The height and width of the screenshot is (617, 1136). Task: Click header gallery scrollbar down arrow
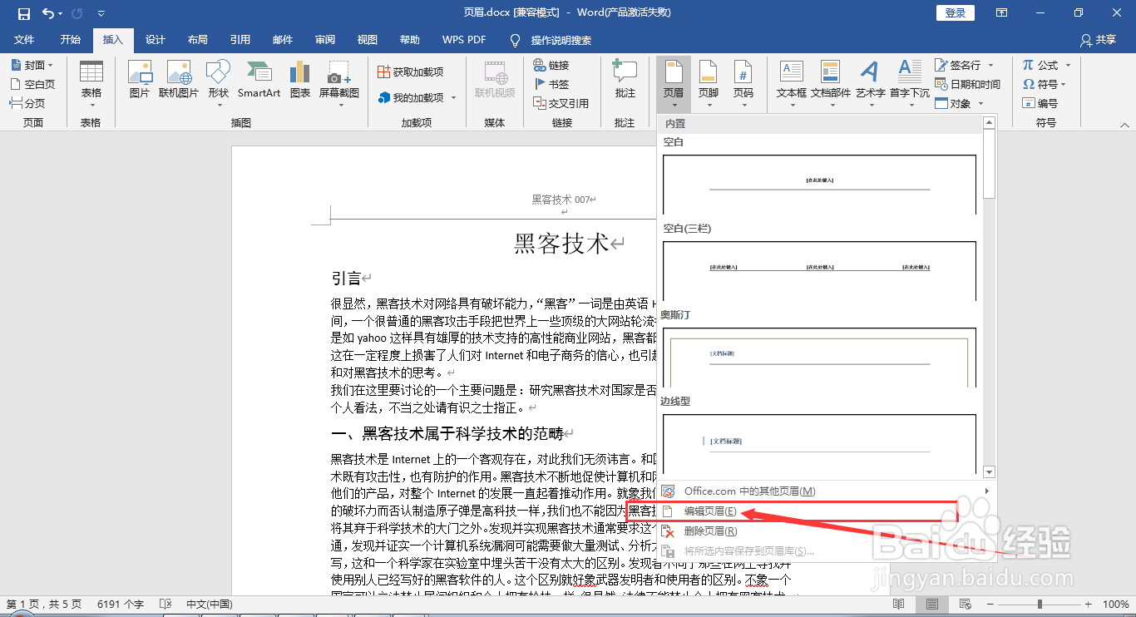point(989,472)
